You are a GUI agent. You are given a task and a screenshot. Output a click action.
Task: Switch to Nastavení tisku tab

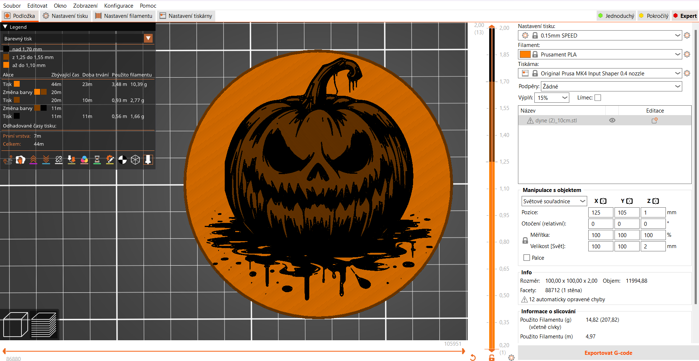pos(65,16)
